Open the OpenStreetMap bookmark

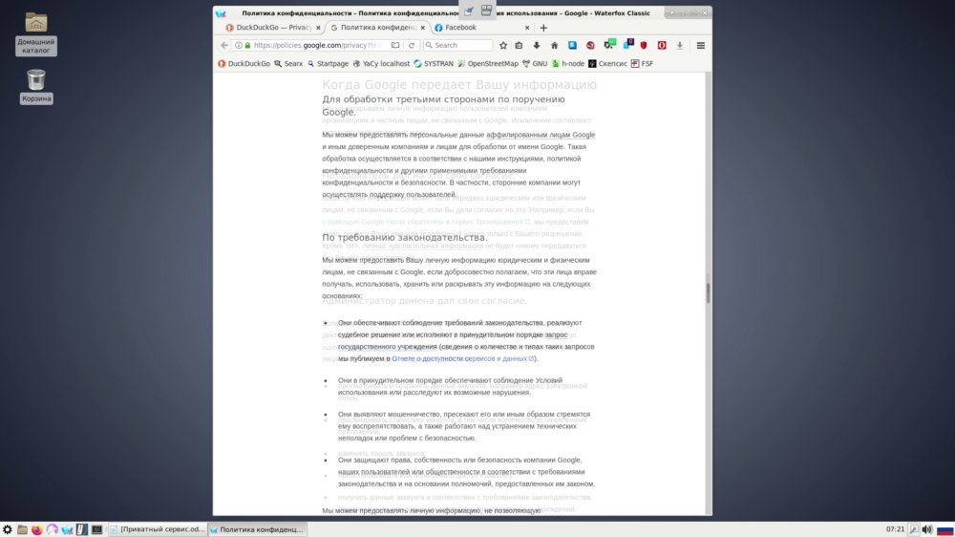487,63
